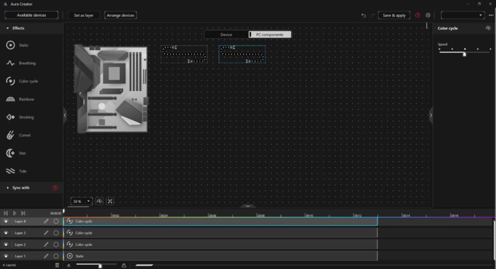The width and height of the screenshot is (496, 269).
Task: Click the timeline zoom-out triangle icon
Action: 69,266
